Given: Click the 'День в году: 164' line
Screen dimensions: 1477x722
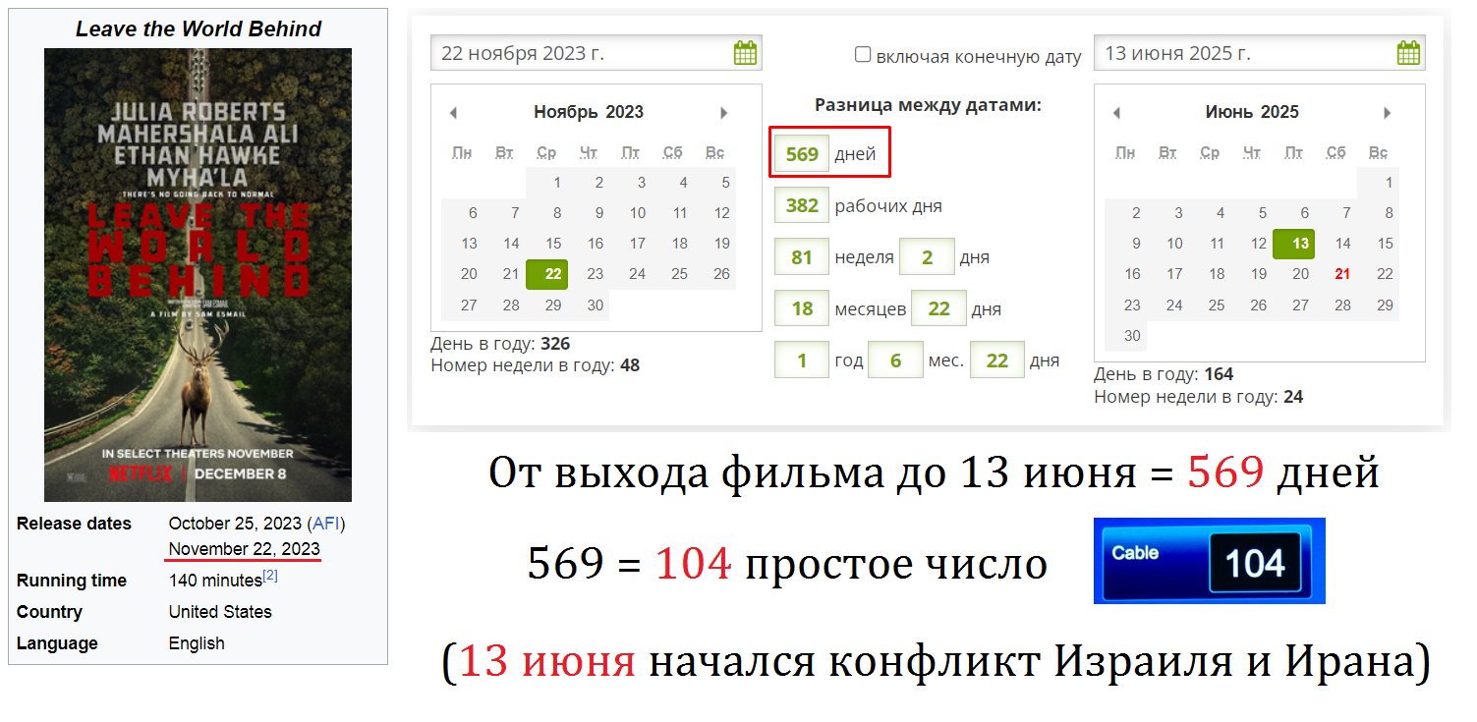Looking at the screenshot, I should (x=1164, y=375).
